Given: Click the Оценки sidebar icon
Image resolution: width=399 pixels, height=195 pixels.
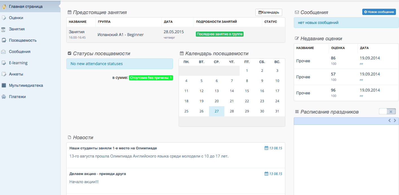Looking at the screenshot, I should 4,18.
